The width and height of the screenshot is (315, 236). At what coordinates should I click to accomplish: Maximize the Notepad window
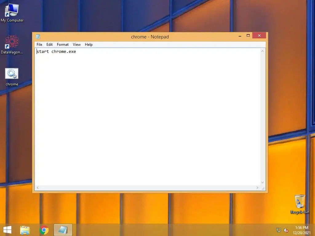click(248, 36)
